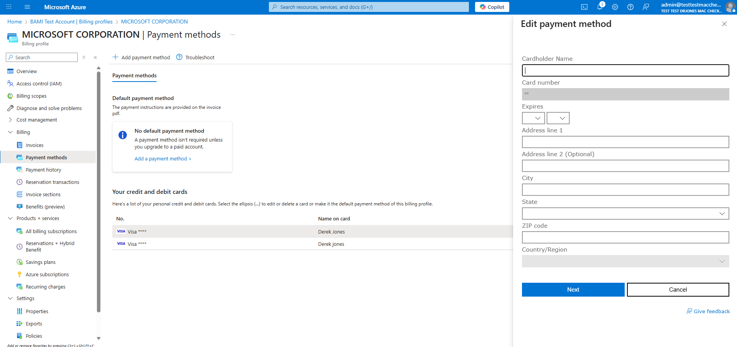Click the Payment history icon
The width and height of the screenshot is (737, 347).
point(20,170)
